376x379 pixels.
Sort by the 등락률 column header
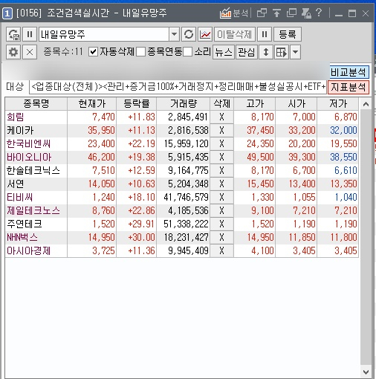click(x=137, y=103)
